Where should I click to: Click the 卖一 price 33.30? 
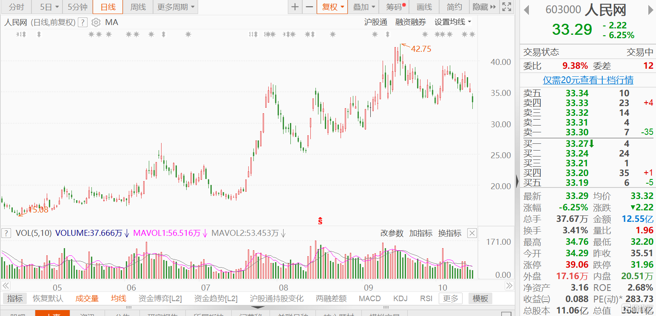(x=577, y=132)
